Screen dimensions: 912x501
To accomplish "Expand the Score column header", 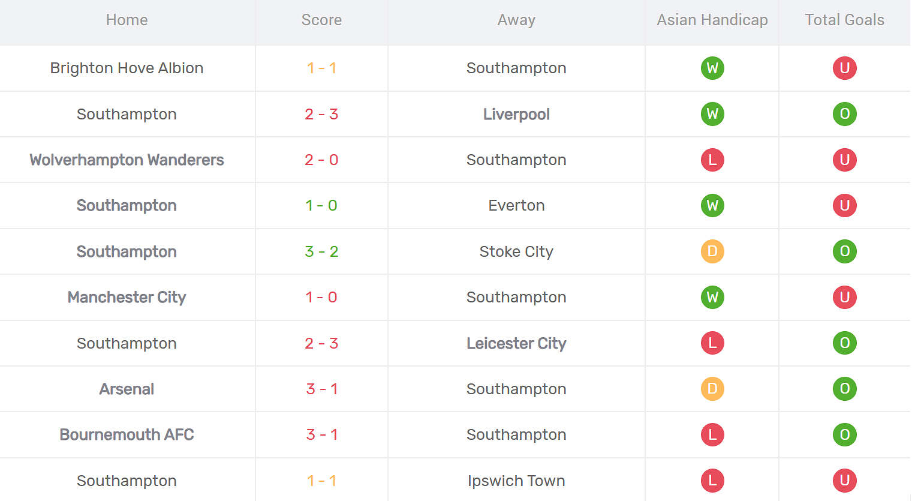I will pyautogui.click(x=321, y=20).
